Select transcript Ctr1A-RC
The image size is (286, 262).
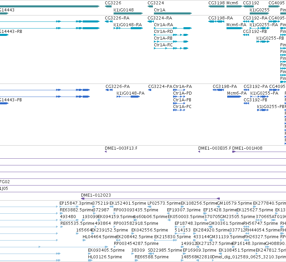coord(163,45)
